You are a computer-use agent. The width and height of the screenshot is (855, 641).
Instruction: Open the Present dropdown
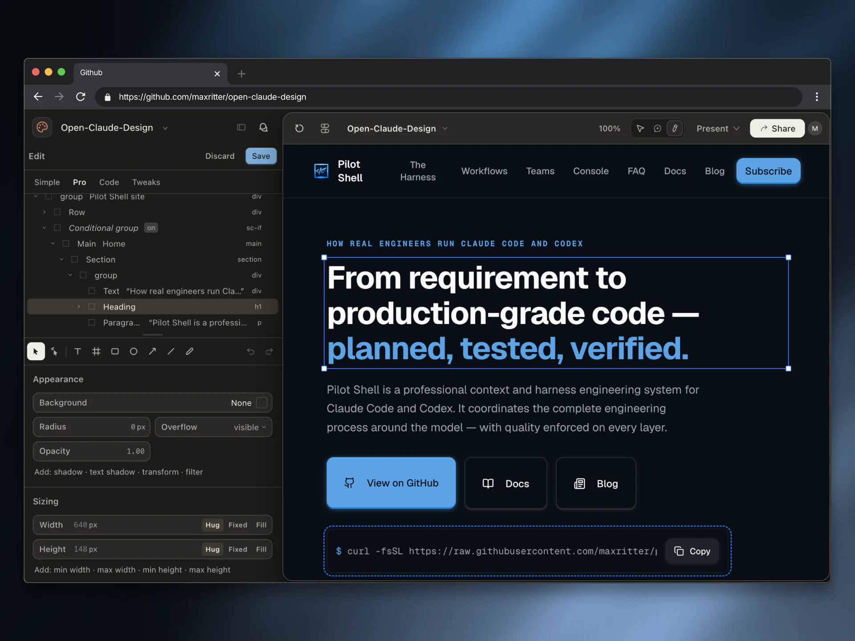pyautogui.click(x=718, y=128)
